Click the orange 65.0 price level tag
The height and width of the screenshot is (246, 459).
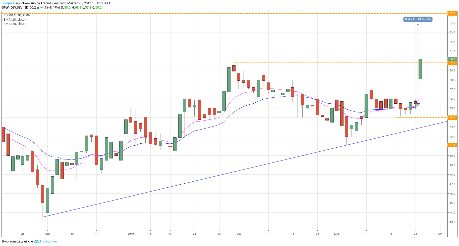click(452, 14)
